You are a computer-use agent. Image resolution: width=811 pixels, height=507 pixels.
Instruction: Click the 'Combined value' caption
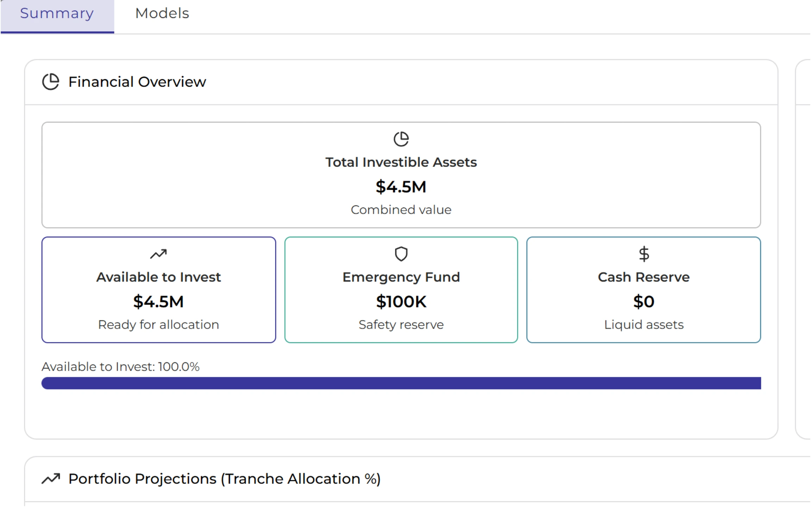point(401,209)
